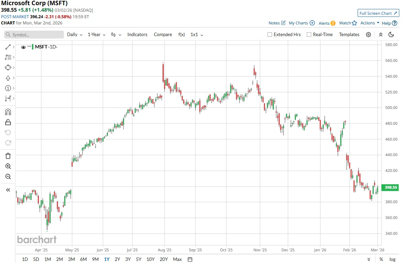Open the candlestick chart type dropdown
Screen dimensions: 402x263
pos(116,35)
